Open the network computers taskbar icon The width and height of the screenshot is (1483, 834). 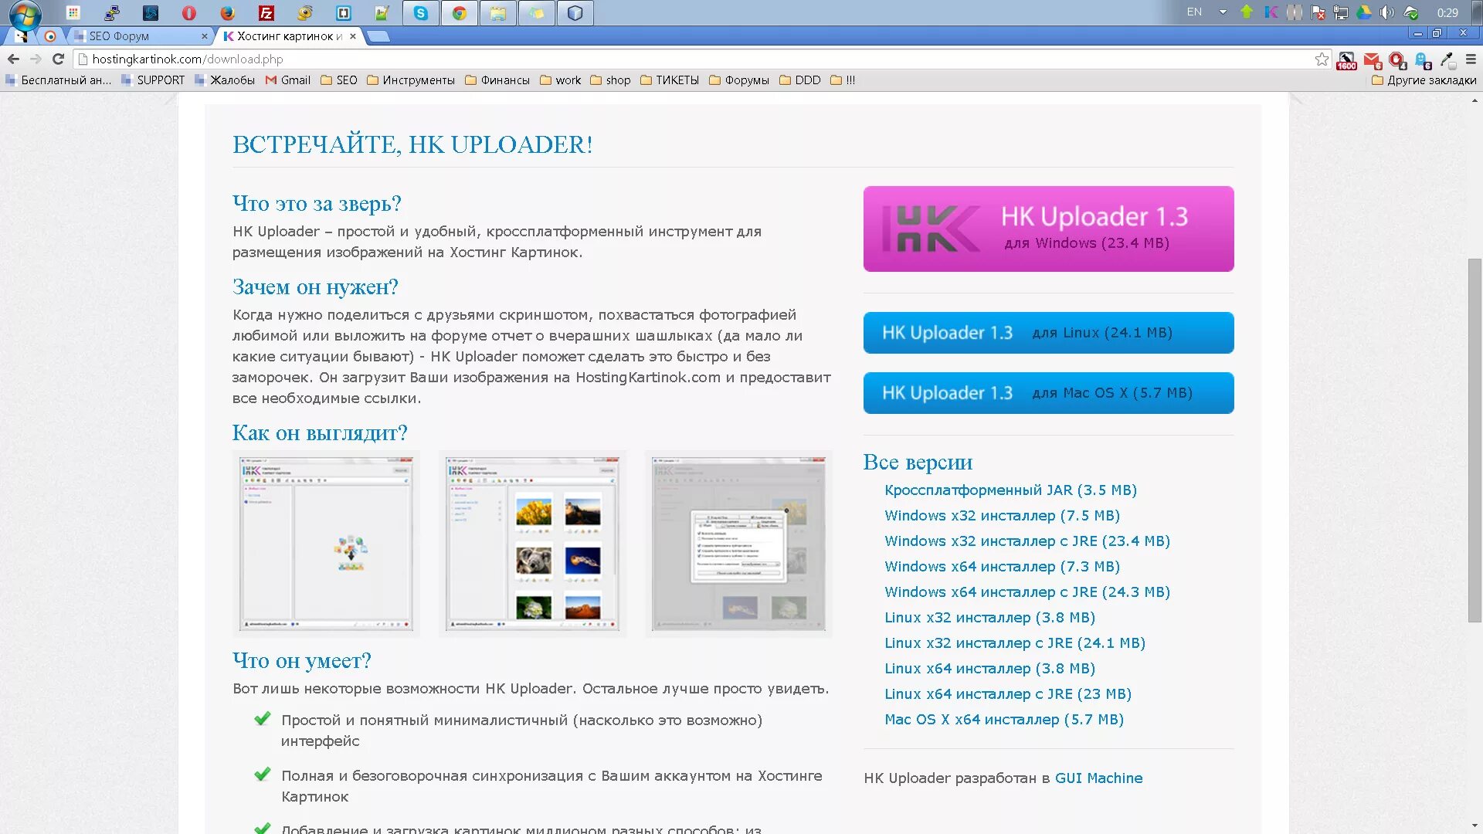[111, 13]
